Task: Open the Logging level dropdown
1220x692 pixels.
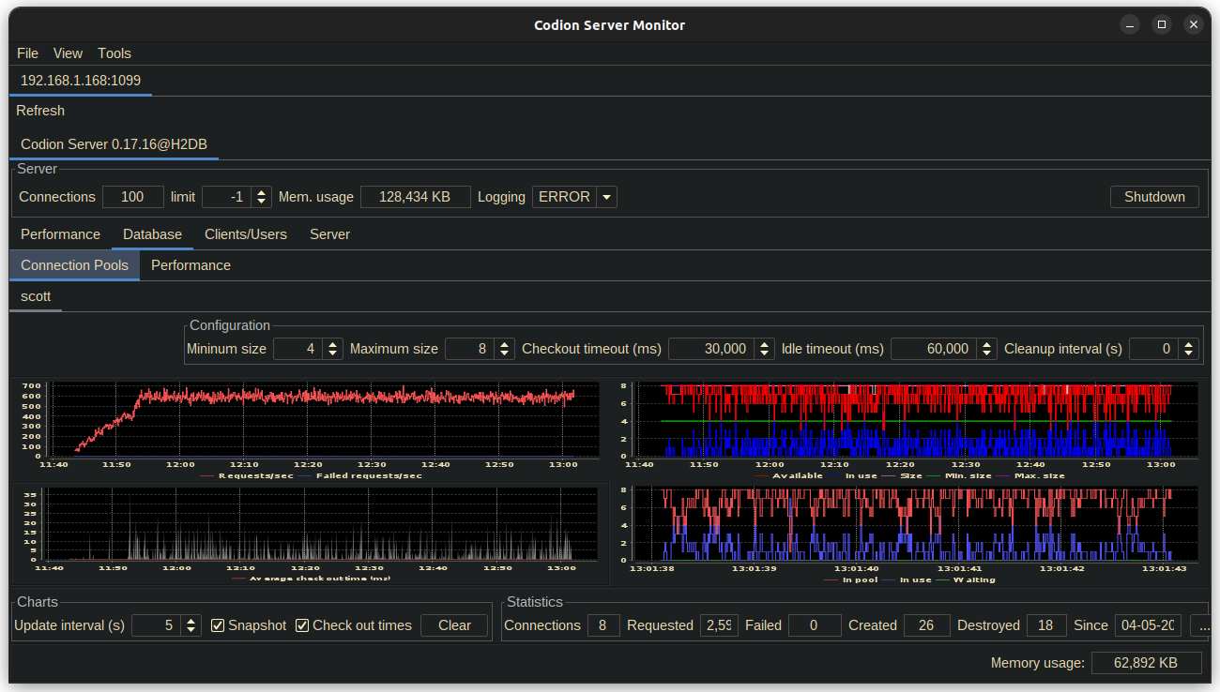Action: 606,197
